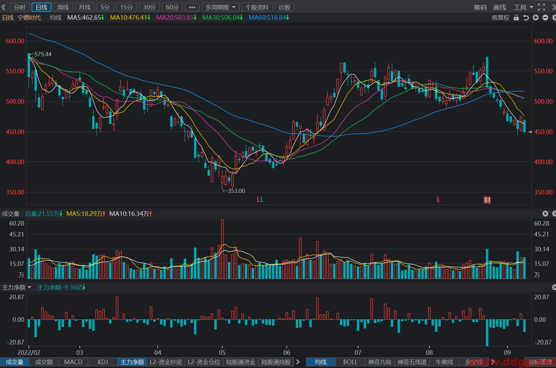Zoom in chart with plus icon
Image resolution: width=556 pixels, height=368 pixels.
(x=536, y=18)
